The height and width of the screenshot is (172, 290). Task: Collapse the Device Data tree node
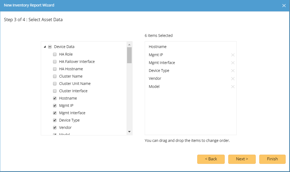pos(45,47)
